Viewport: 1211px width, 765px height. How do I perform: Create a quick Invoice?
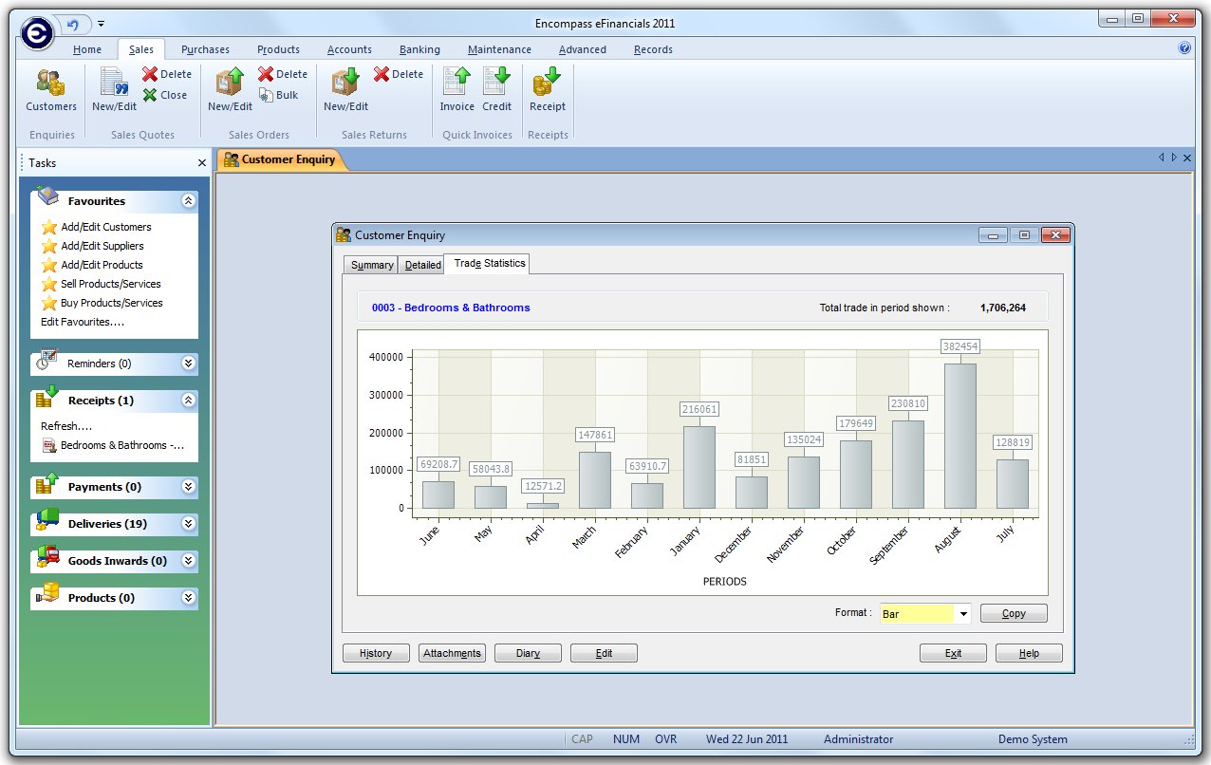(x=457, y=90)
